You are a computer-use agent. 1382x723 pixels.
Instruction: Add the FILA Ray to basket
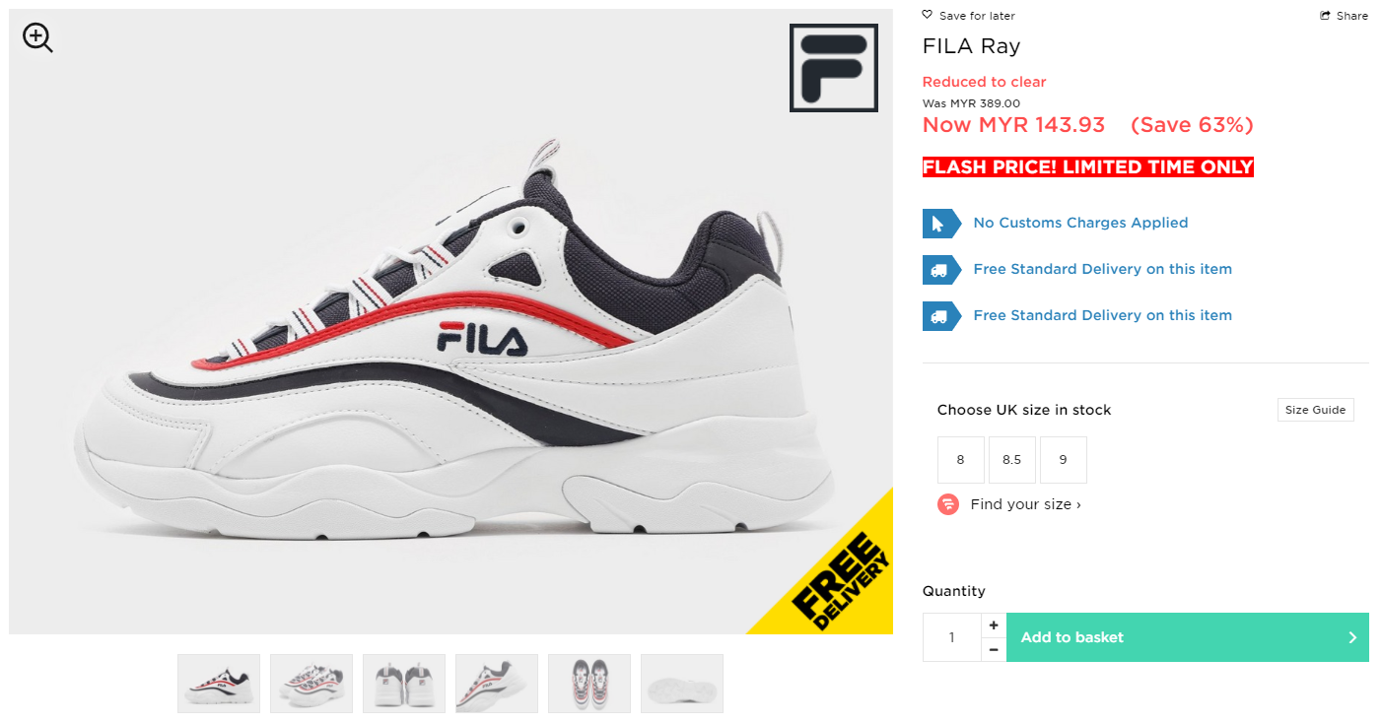click(x=1188, y=637)
